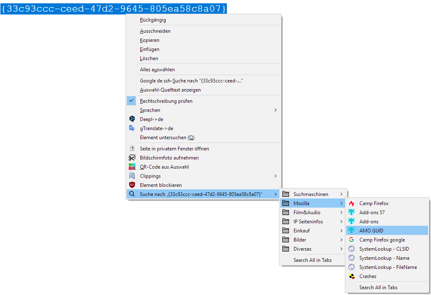
Task: Click the 'Bildschirmfoto aufnehmen' label
Action: click(169, 158)
